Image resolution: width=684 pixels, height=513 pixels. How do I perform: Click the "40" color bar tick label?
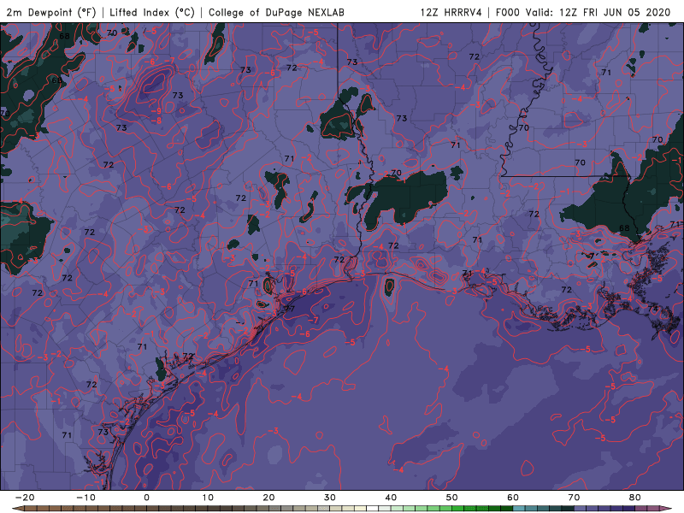click(x=391, y=498)
